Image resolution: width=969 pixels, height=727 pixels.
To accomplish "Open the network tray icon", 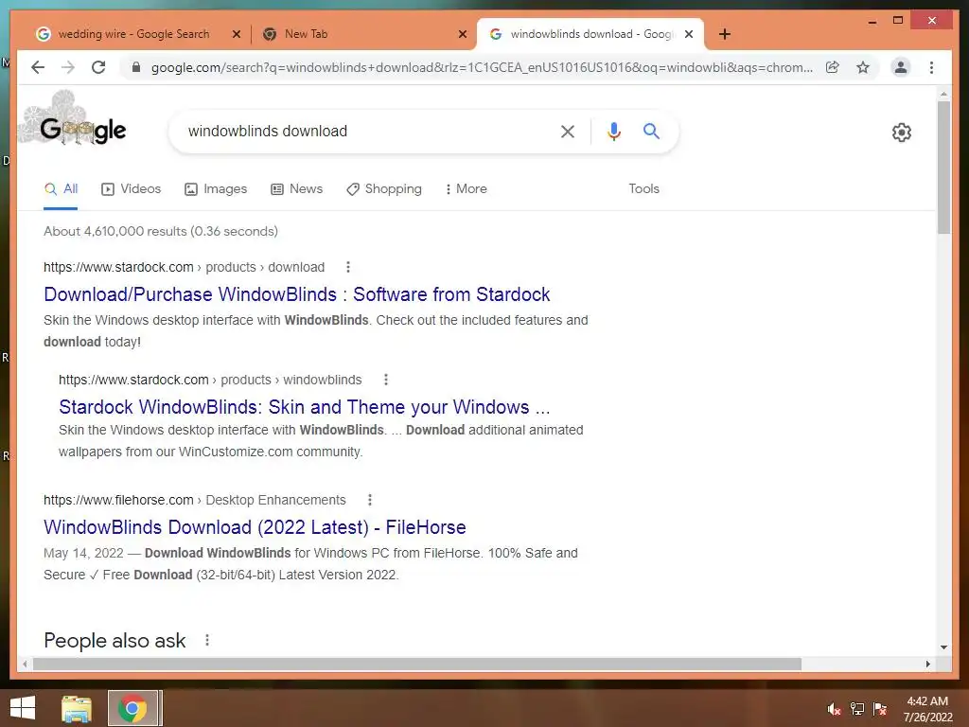I will coord(857,709).
